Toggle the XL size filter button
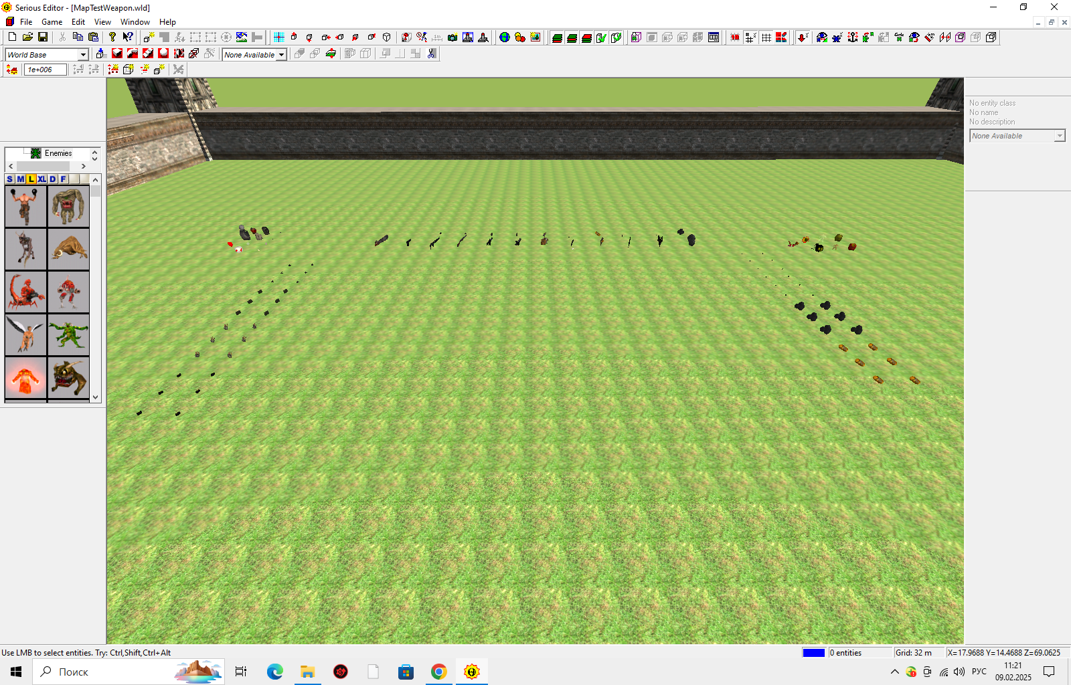The width and height of the screenshot is (1071, 685). (x=42, y=179)
